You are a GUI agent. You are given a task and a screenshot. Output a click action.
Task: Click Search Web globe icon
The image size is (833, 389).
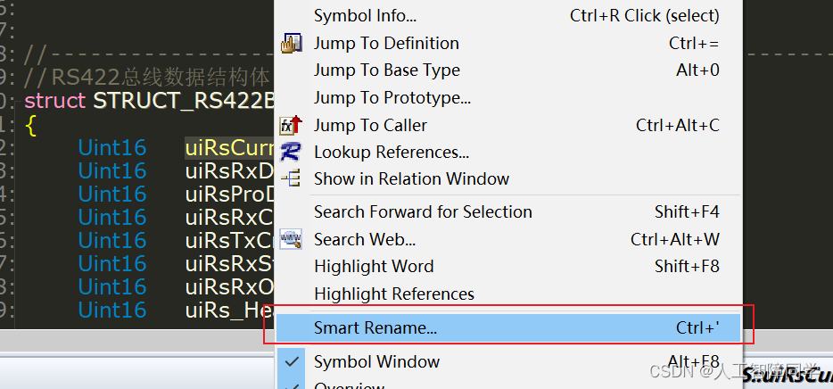click(291, 239)
